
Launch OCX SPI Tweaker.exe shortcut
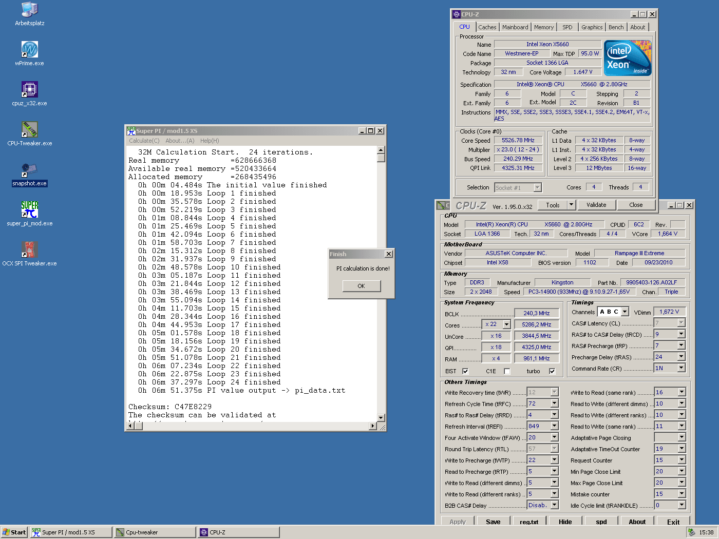(x=29, y=251)
